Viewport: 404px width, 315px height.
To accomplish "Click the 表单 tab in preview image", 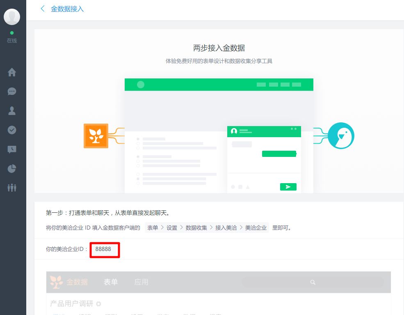I will 111,282.
